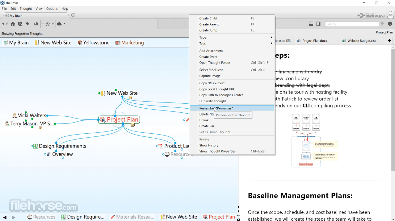This screenshot has width=395, height=221.
Task: Open the tags icon in toolbar
Action: coord(27,24)
